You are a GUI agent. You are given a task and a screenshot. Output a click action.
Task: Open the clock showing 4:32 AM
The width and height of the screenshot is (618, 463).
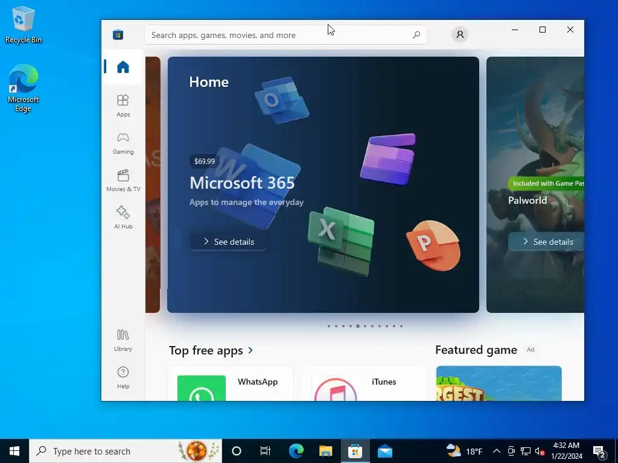coord(566,451)
